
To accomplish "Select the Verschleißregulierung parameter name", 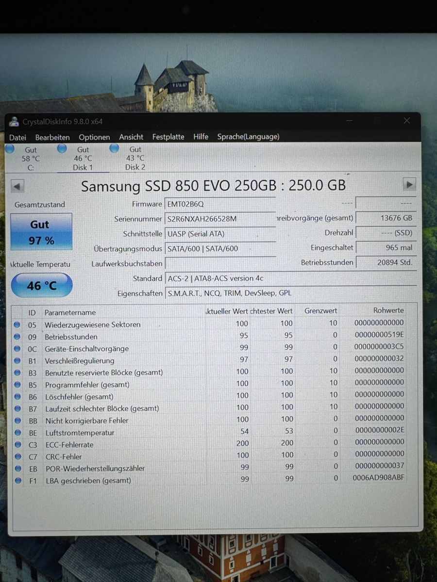I will click(x=80, y=360).
